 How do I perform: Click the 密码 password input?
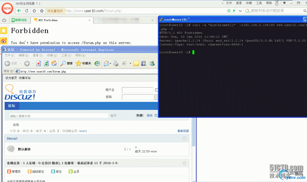coord(137,97)
